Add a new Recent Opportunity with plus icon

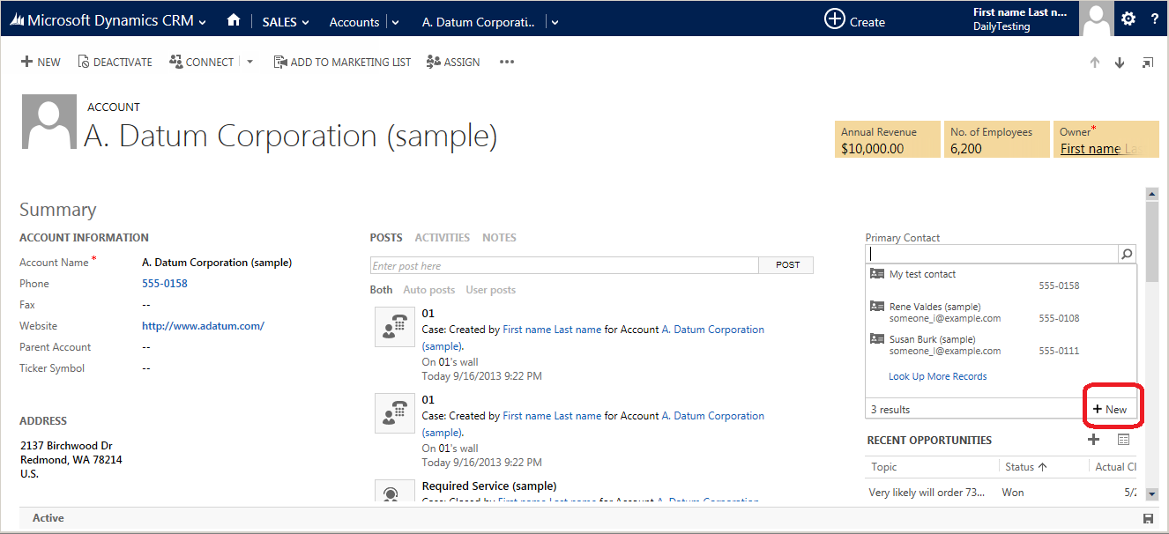(1093, 440)
